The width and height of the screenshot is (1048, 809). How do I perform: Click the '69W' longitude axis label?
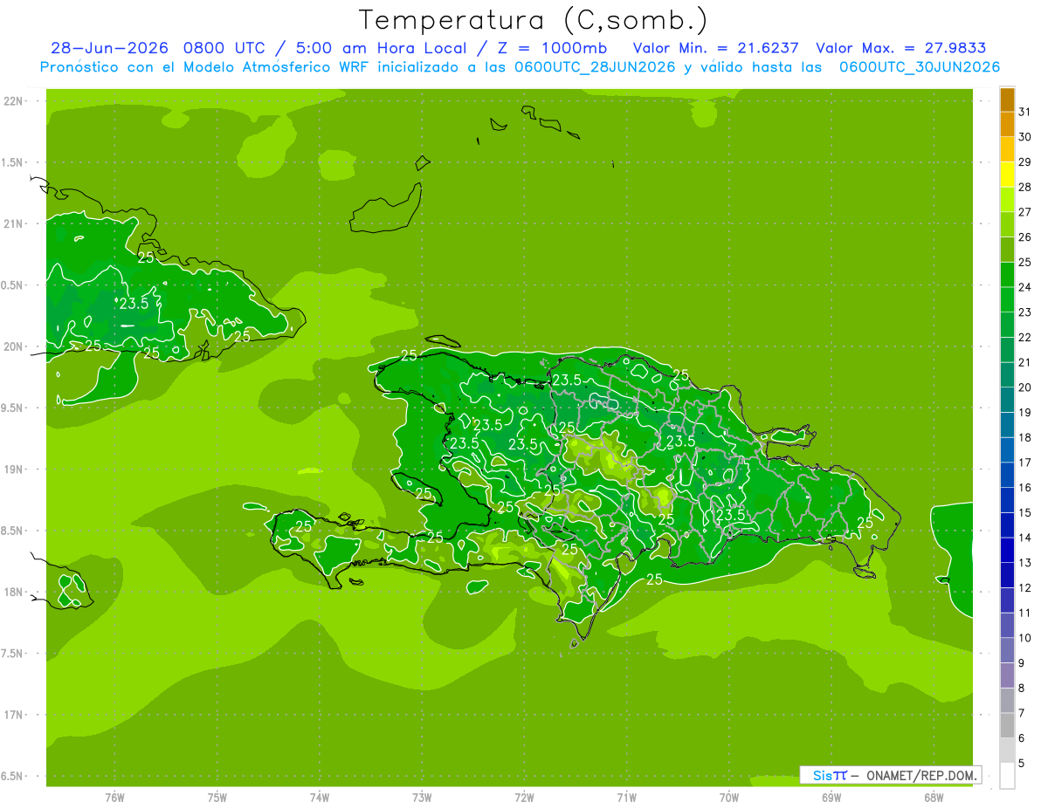pos(831,798)
